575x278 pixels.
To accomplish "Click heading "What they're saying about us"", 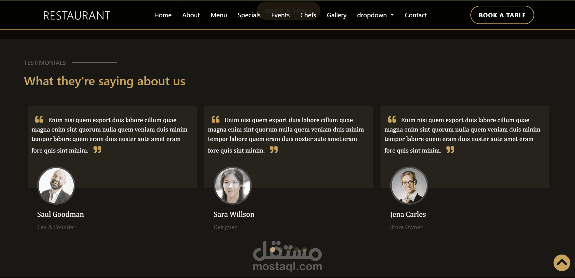I will 105,81.
